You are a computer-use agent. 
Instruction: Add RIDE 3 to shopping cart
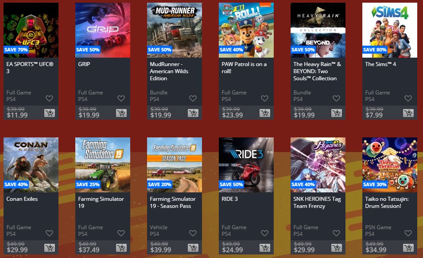[x=265, y=247]
